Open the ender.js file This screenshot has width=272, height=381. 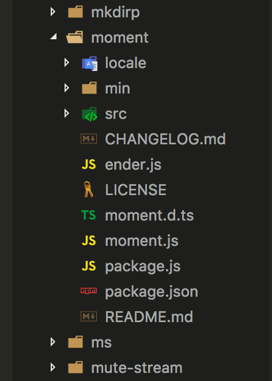133,165
